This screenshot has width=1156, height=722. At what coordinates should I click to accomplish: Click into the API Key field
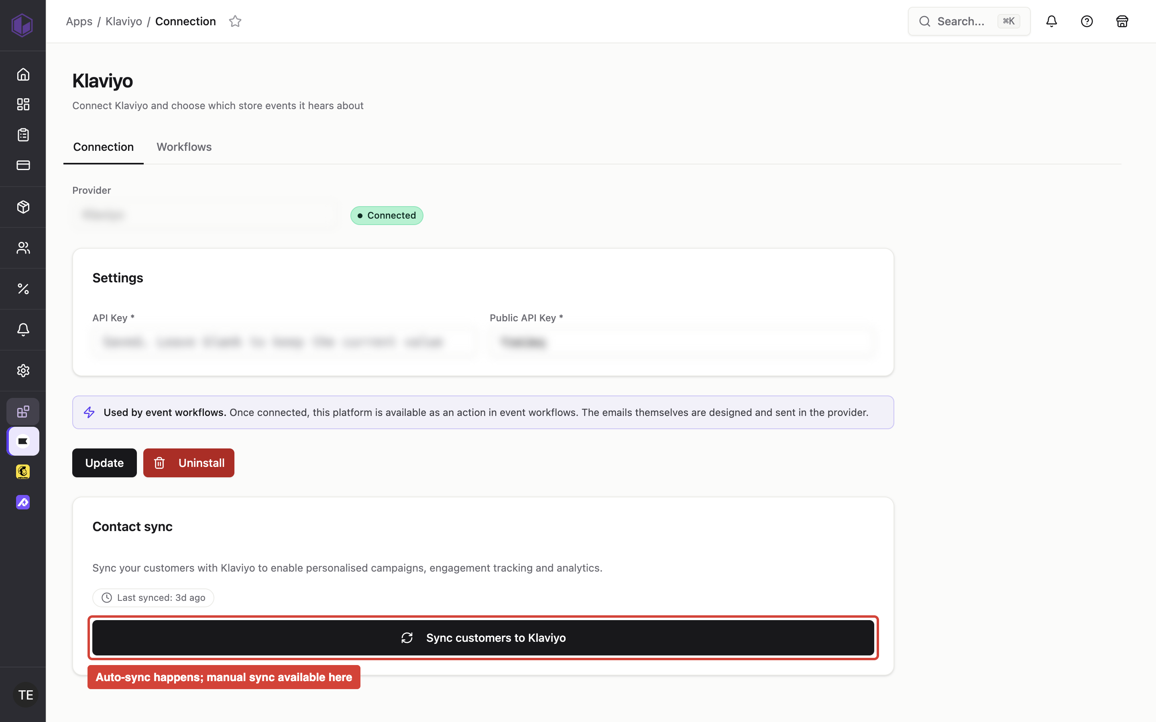click(285, 342)
